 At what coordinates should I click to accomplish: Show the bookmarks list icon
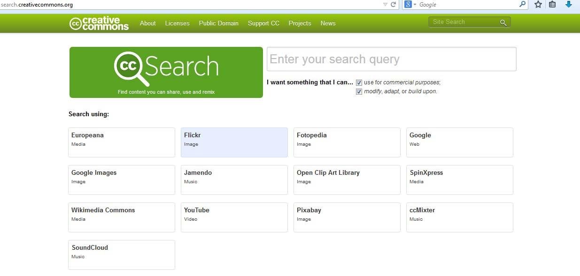coord(552,4)
